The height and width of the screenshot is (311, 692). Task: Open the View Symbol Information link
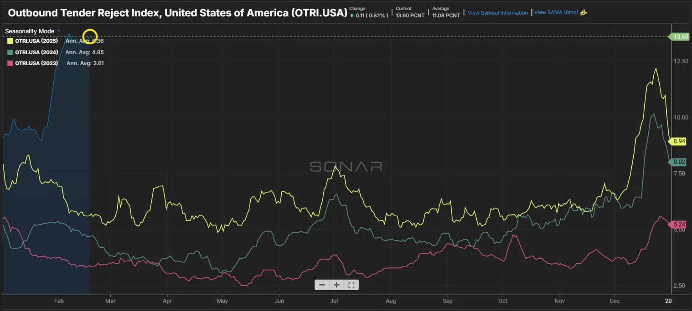pyautogui.click(x=497, y=13)
